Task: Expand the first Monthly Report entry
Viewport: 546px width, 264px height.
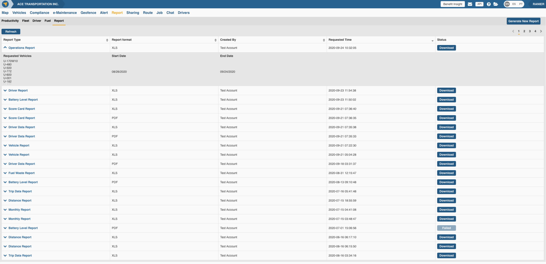Action: [x=5, y=210]
